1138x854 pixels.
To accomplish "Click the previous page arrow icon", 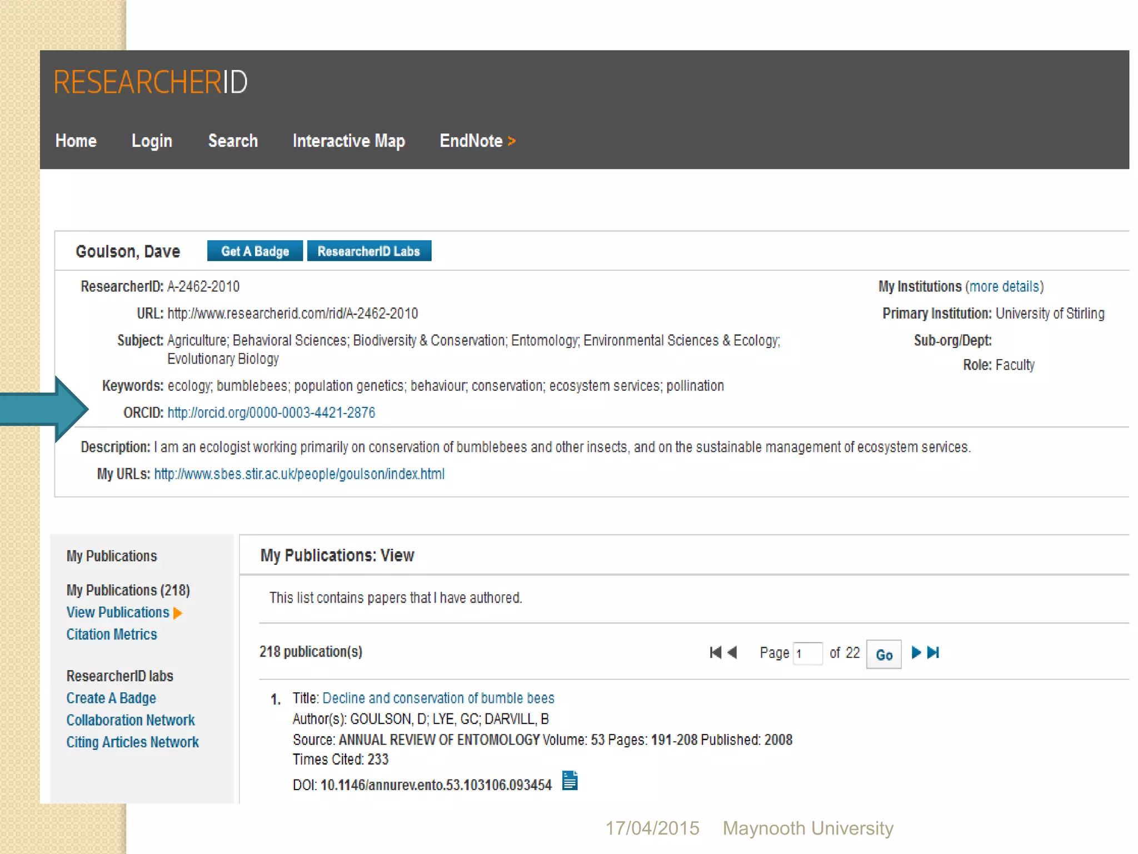I will [x=732, y=652].
